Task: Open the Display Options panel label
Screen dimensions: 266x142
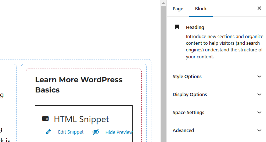Action: tap(190, 95)
